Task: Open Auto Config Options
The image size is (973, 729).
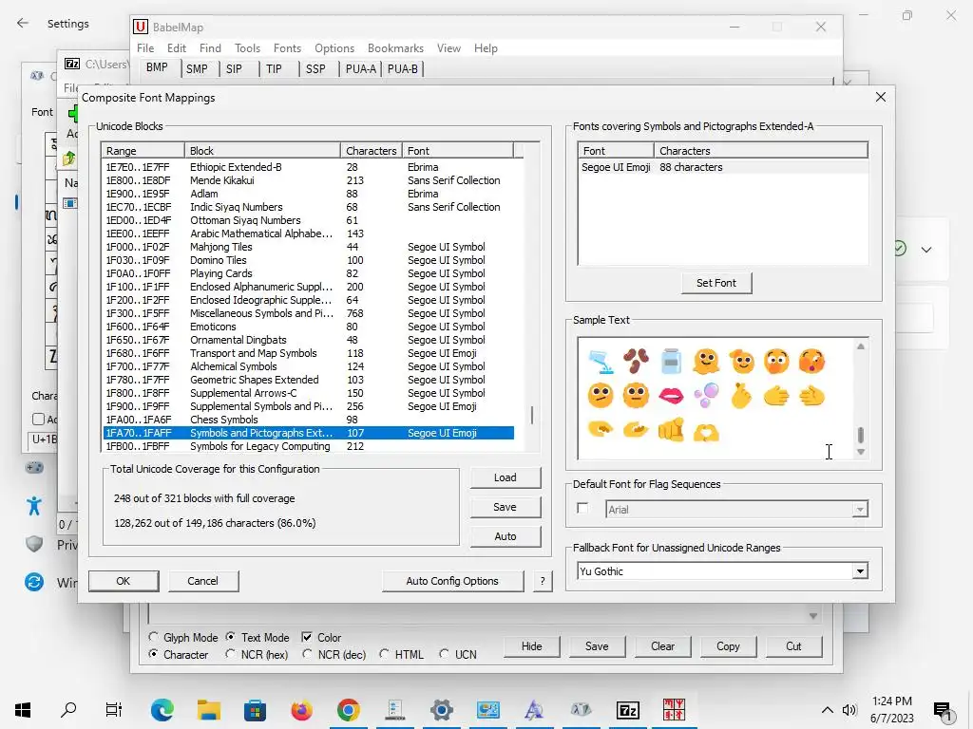Action: [451, 581]
